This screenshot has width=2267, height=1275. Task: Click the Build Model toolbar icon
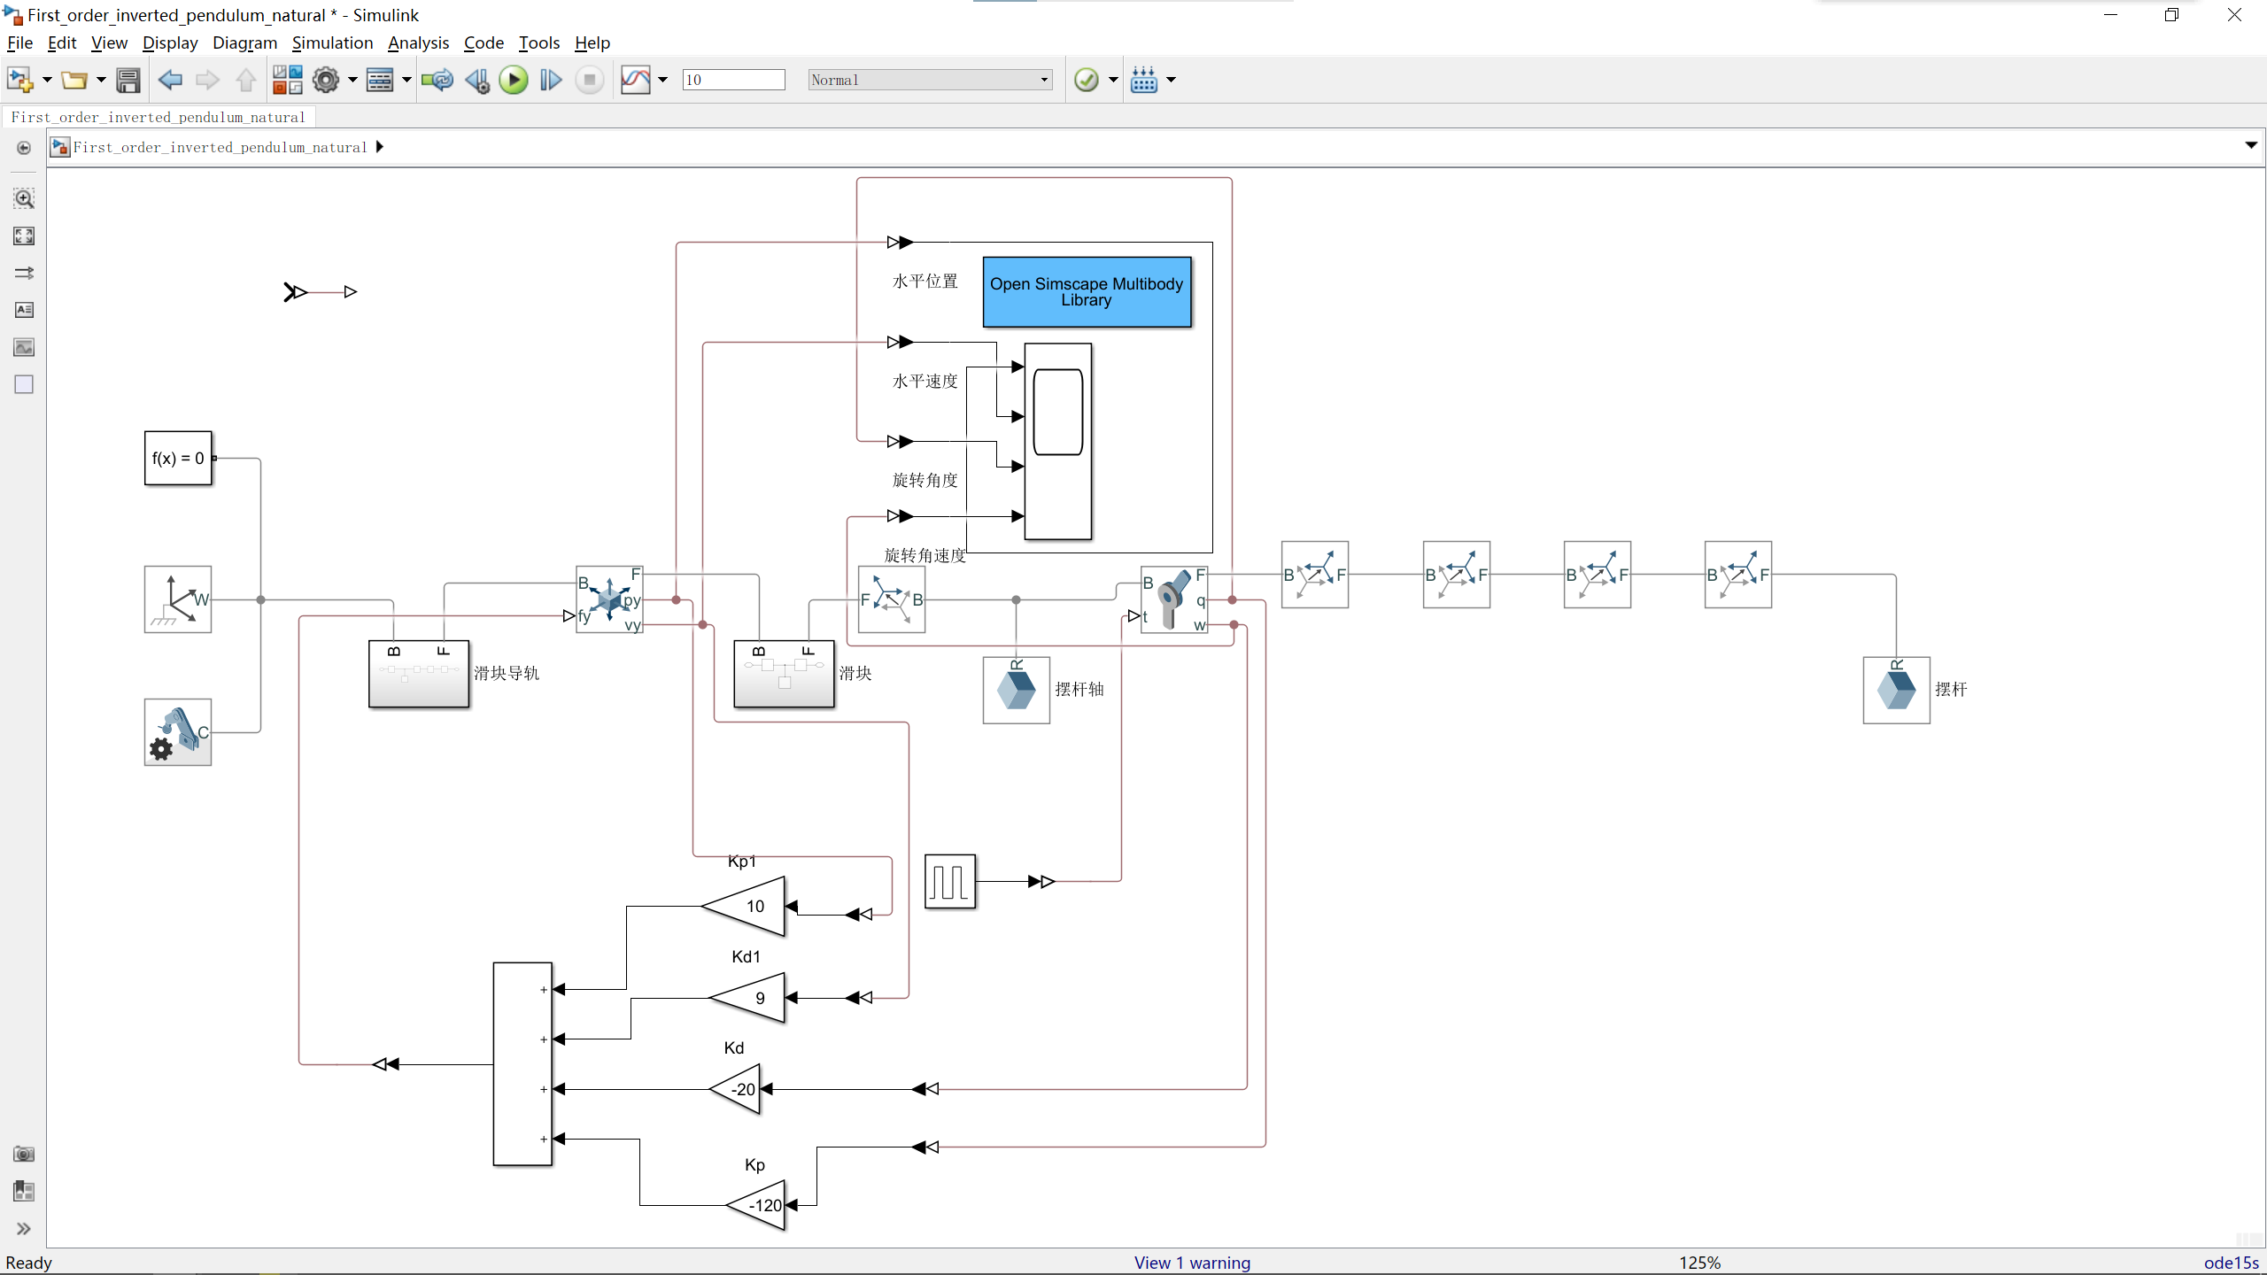(1144, 80)
